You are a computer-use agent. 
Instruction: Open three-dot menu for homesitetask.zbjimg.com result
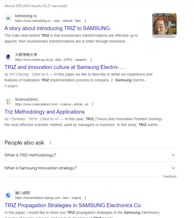[86, 198]
